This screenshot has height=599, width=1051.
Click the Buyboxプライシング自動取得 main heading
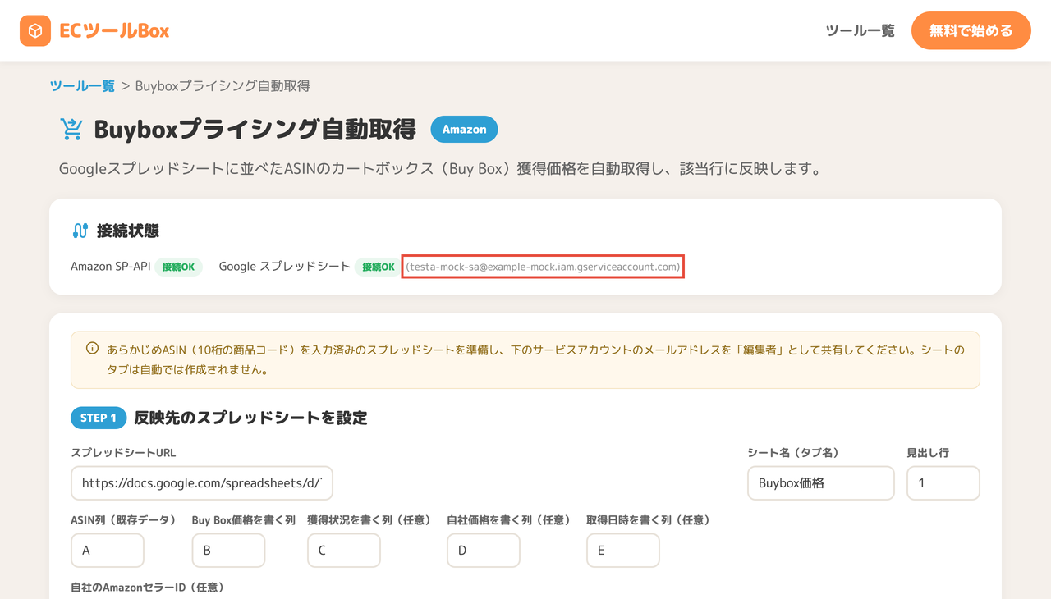pos(255,130)
